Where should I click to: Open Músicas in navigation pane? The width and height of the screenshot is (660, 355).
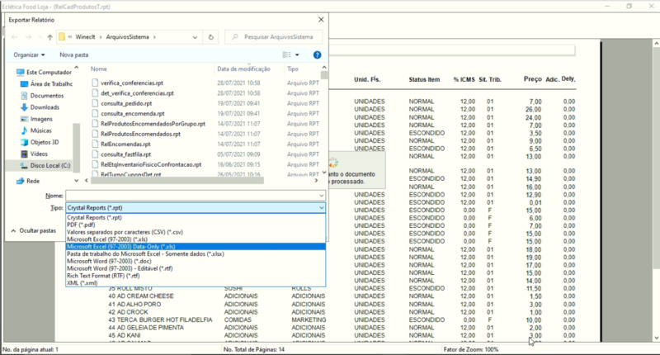tap(36, 130)
